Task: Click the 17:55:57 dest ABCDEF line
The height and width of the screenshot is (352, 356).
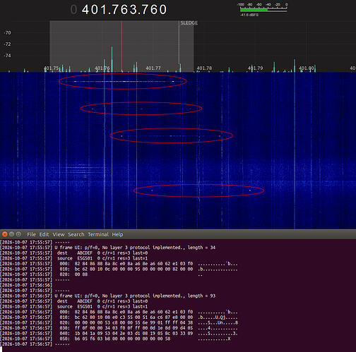Action: point(74,253)
